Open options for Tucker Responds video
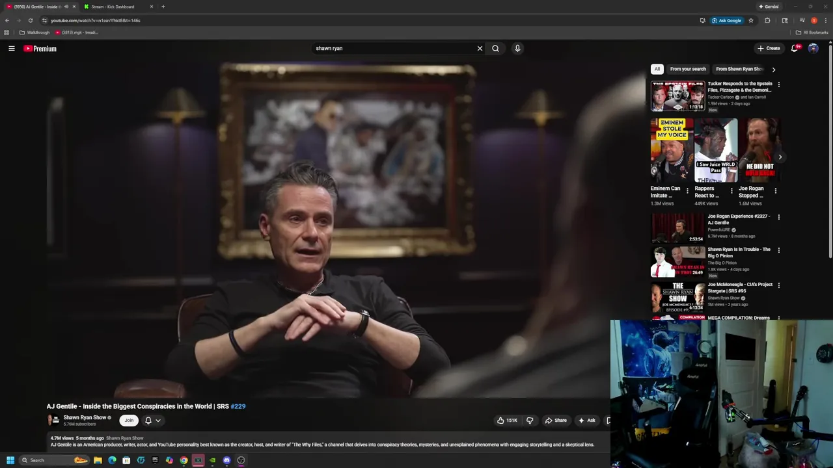This screenshot has width=833, height=468. (x=778, y=84)
